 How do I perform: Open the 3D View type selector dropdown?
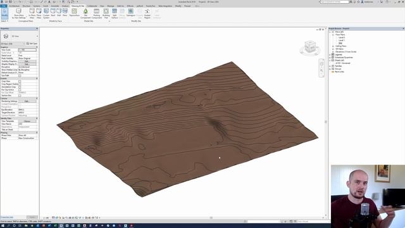click(x=37, y=36)
